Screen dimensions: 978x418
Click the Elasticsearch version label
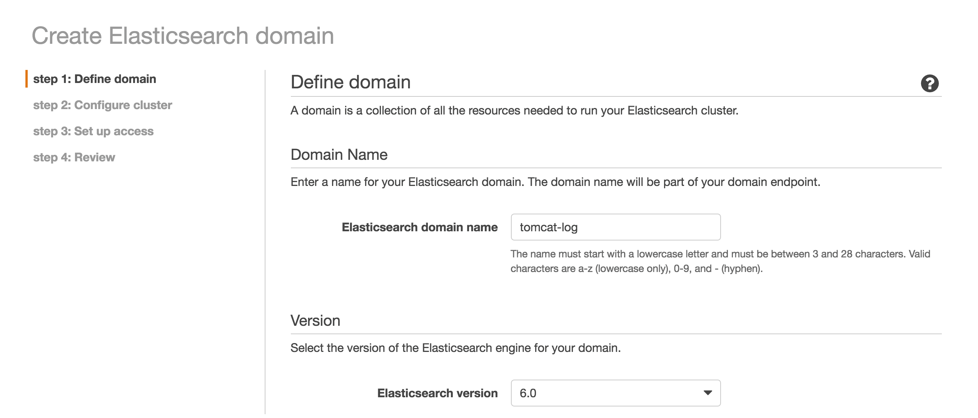pos(437,393)
